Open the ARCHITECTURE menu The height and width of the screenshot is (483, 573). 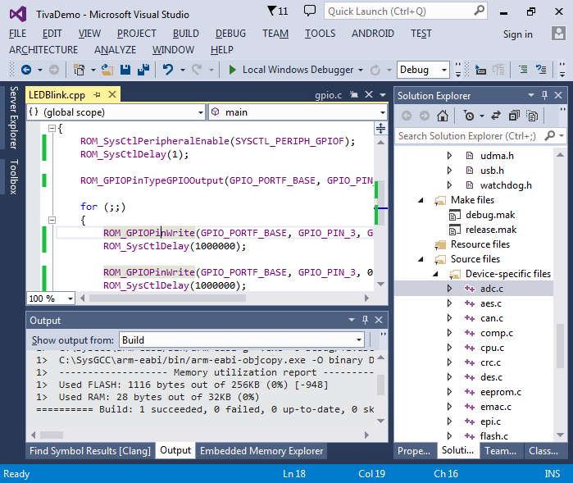(43, 50)
